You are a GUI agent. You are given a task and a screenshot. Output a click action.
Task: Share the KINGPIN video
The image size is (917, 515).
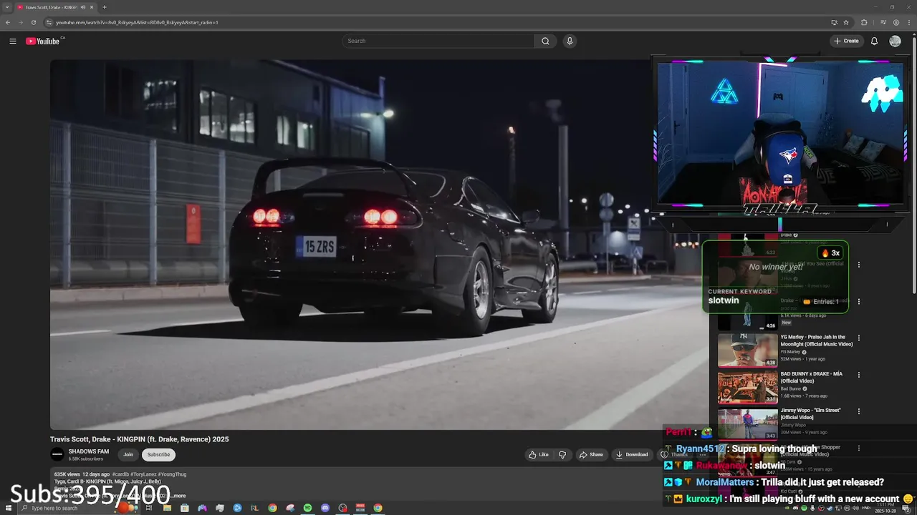[x=591, y=454]
